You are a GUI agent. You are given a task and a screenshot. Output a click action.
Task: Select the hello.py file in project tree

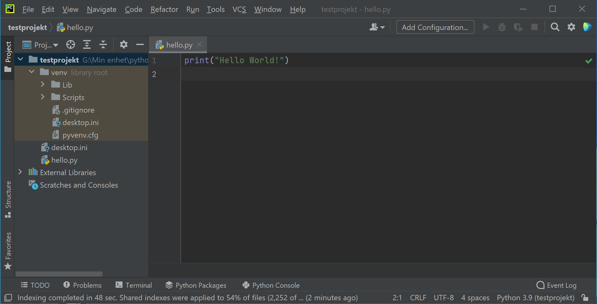(x=64, y=160)
